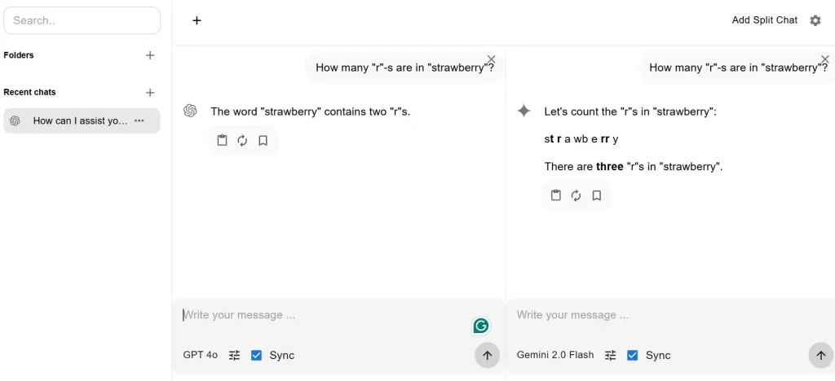Open model settings sliders for GPT 4o

(235, 355)
